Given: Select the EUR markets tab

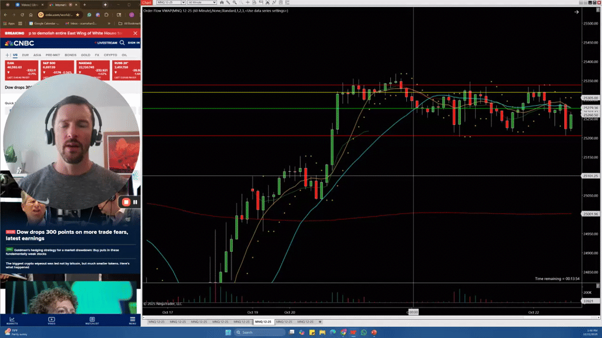Looking at the screenshot, I should coord(25,55).
